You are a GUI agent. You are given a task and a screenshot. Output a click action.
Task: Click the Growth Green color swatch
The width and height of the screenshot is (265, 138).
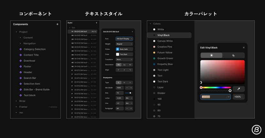point(154,58)
